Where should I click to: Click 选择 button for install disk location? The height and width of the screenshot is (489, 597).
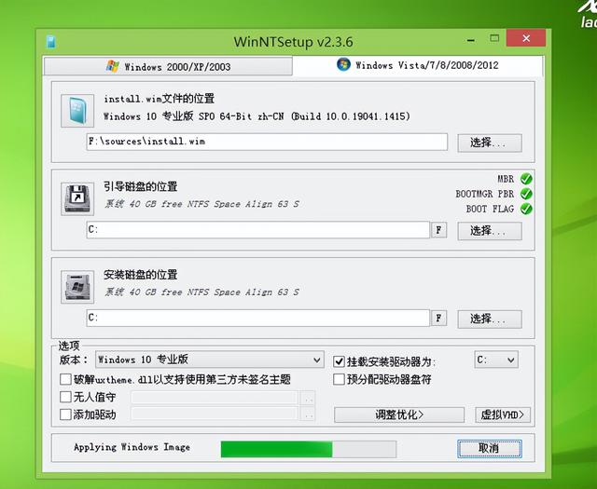(490, 319)
